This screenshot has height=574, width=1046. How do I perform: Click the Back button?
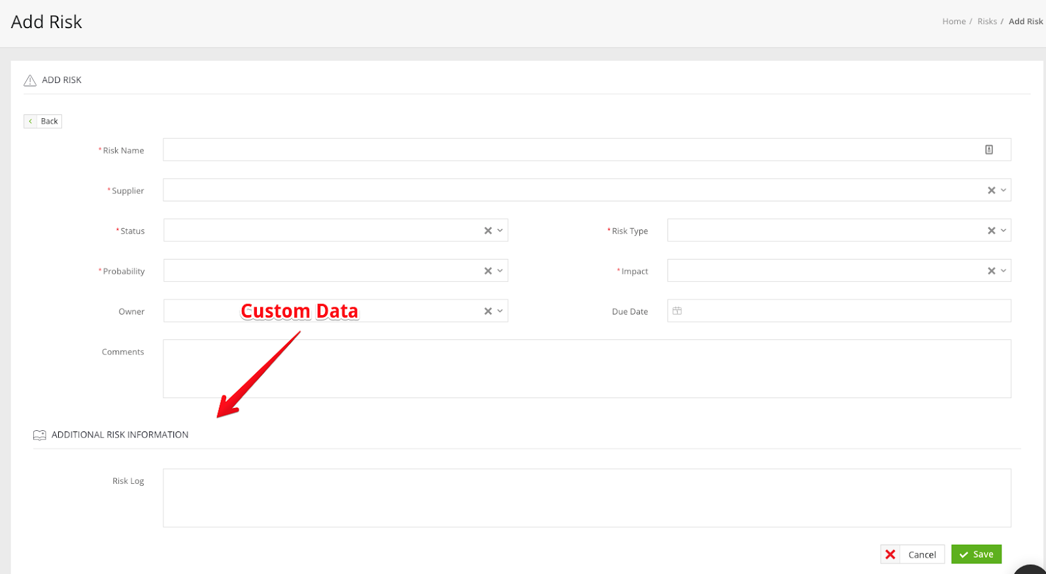coord(42,121)
